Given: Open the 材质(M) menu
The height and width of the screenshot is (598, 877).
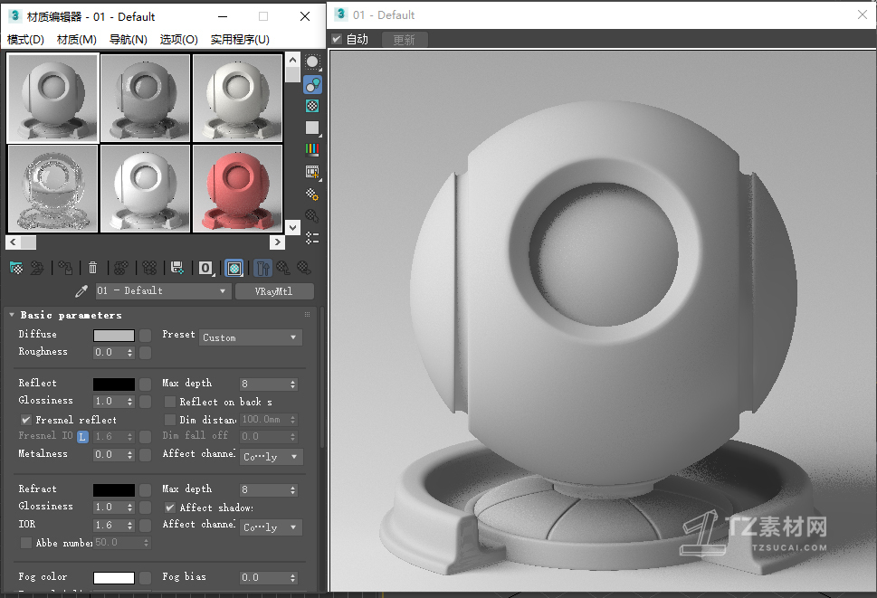Looking at the screenshot, I should 76,40.
